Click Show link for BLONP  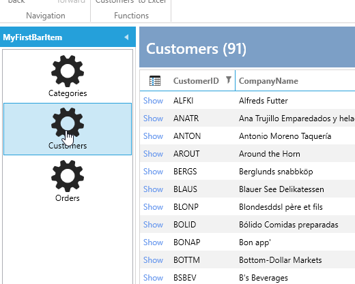coord(153,207)
